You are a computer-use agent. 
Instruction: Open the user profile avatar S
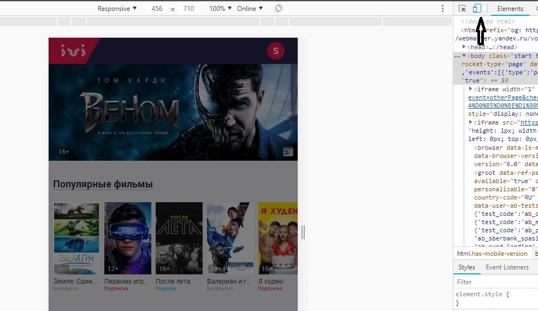[275, 51]
